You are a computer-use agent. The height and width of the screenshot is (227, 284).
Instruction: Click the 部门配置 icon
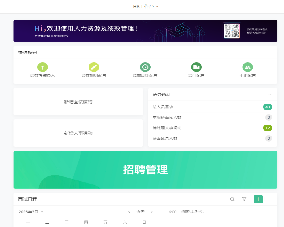(x=196, y=67)
